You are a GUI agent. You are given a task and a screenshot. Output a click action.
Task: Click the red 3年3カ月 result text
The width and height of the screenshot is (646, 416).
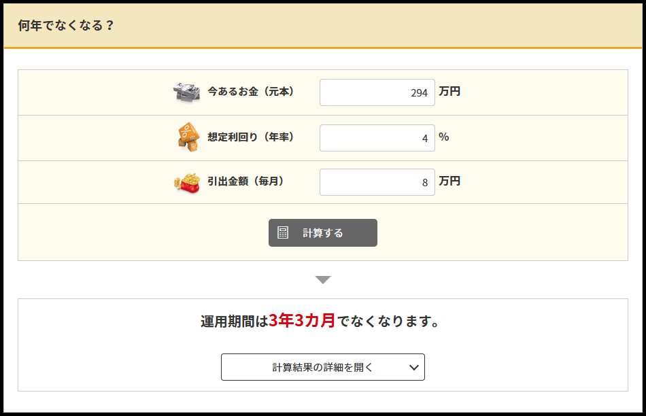coord(302,321)
